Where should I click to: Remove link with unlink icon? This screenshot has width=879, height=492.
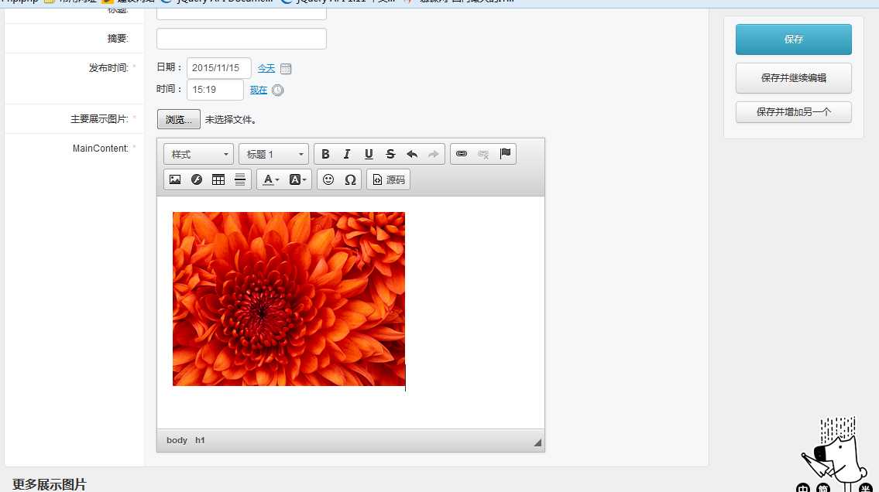pos(483,154)
